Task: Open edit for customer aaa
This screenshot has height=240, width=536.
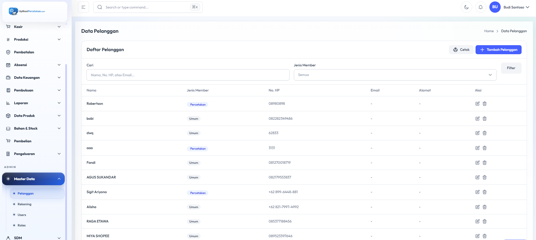Action: [478, 148]
